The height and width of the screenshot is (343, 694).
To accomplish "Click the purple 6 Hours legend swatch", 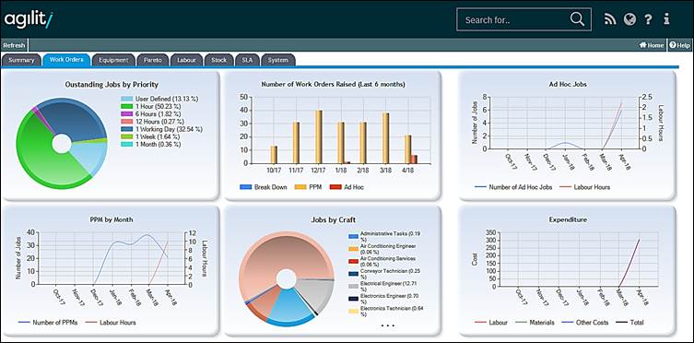I will pos(126,113).
